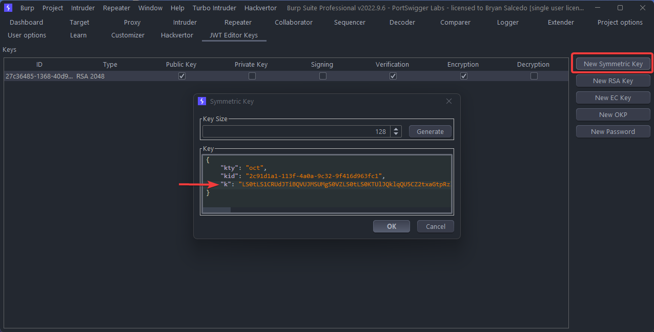Screen dimensions: 654x332
Task: Click the Burp Suite logo icon in title bar
Action: point(8,8)
